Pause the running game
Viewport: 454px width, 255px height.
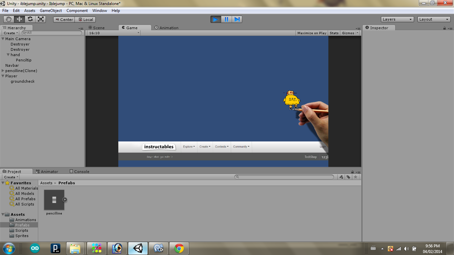tap(226, 19)
